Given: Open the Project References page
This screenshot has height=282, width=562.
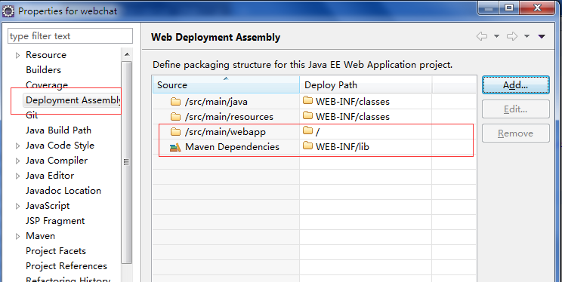Looking at the screenshot, I should (x=66, y=266).
